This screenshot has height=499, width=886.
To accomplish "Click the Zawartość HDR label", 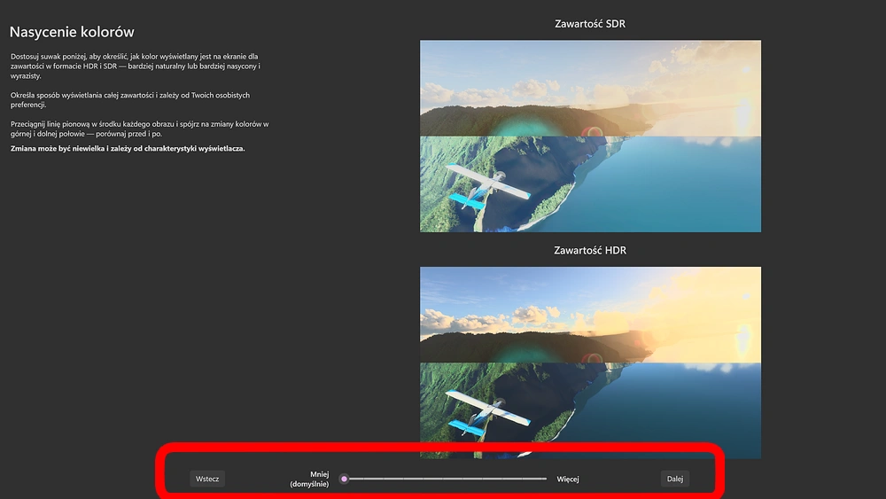I will tap(590, 250).
